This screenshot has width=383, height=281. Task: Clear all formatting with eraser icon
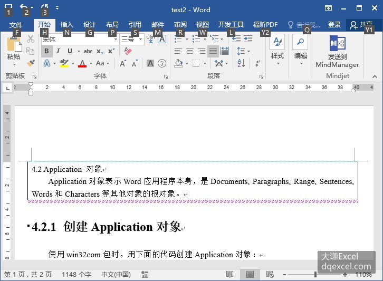pos(128,51)
